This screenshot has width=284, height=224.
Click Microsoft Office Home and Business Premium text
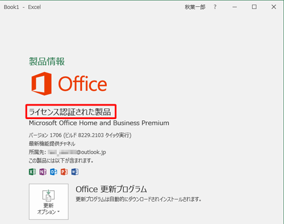[x=99, y=123]
